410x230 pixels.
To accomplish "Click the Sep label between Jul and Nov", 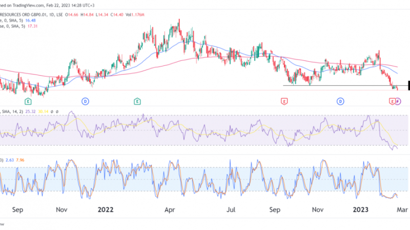I will 275,210.
